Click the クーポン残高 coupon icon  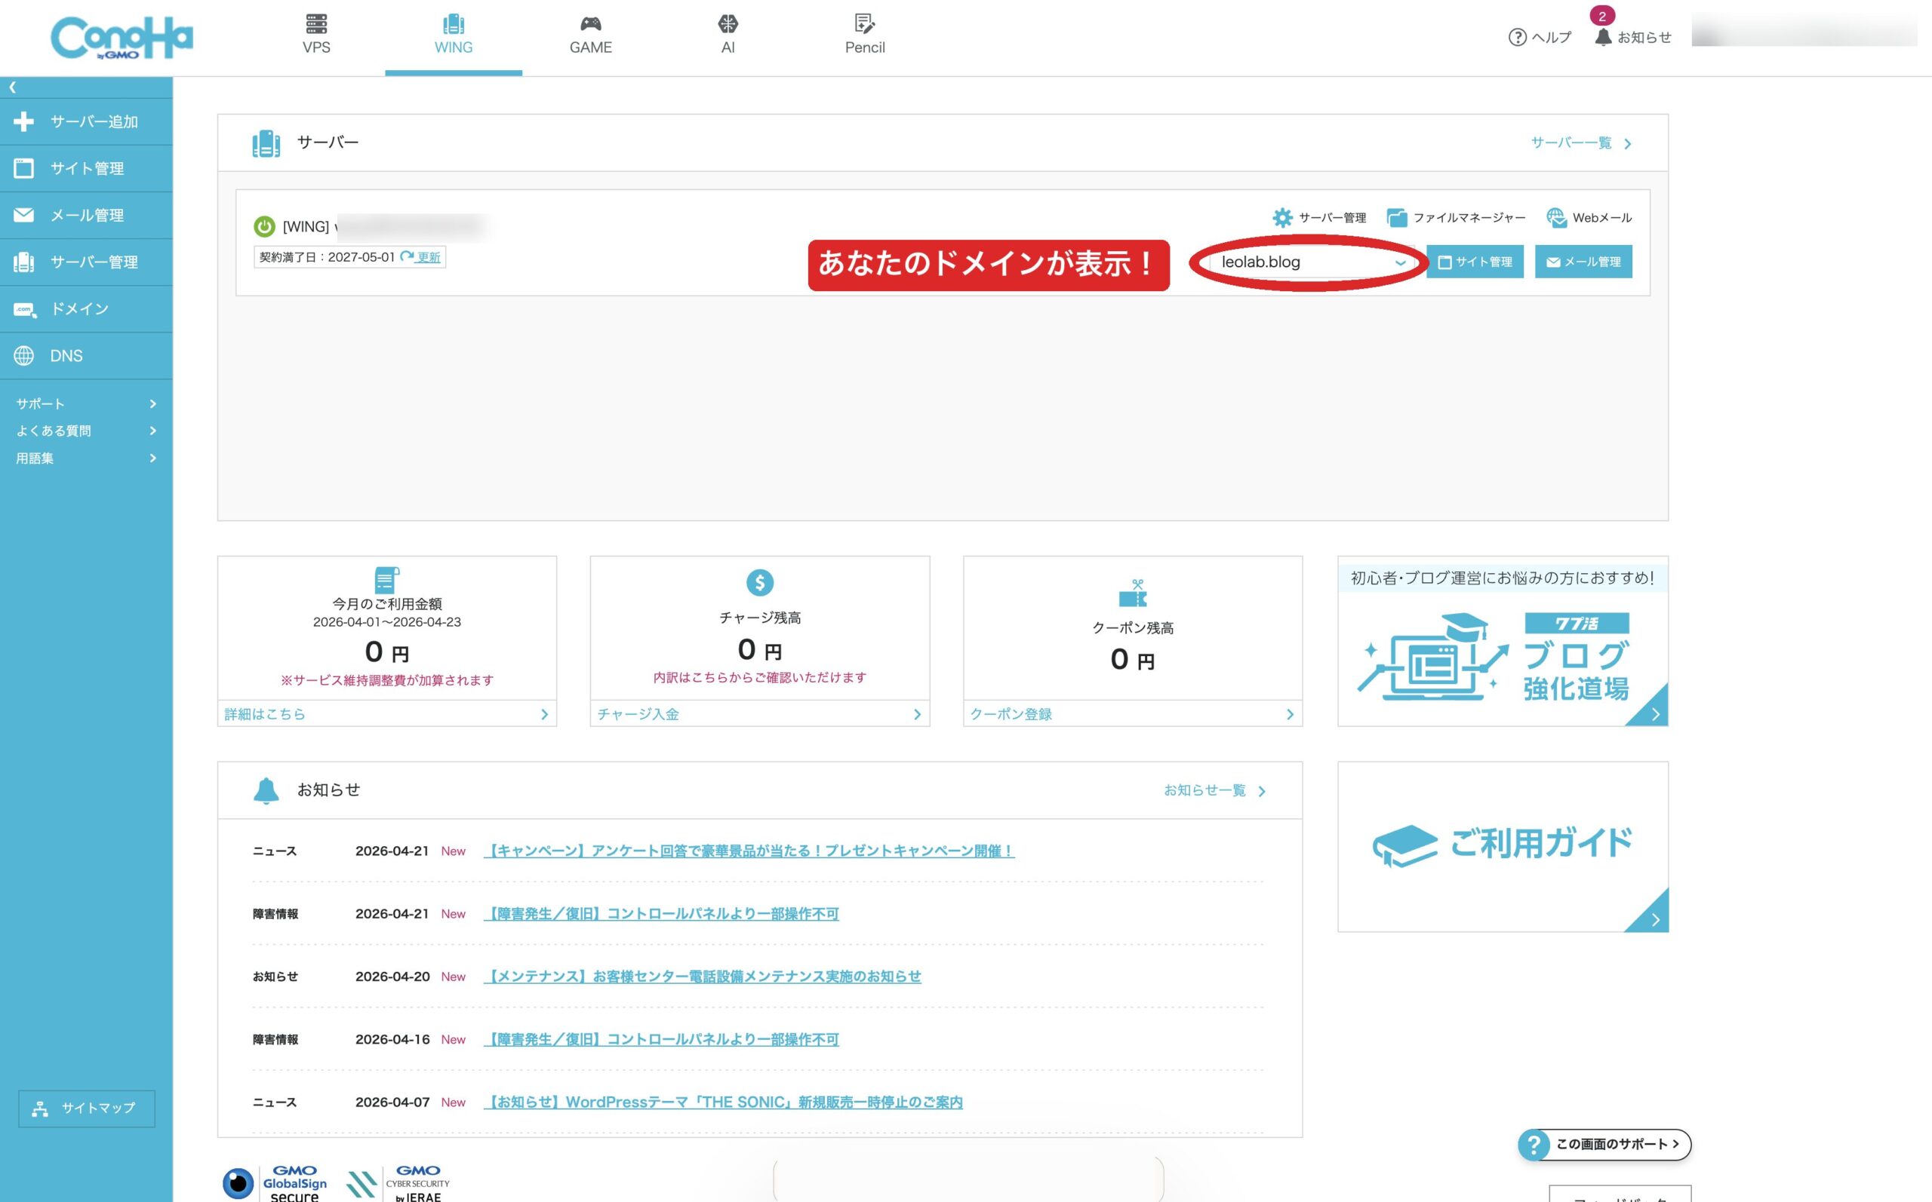(x=1133, y=593)
